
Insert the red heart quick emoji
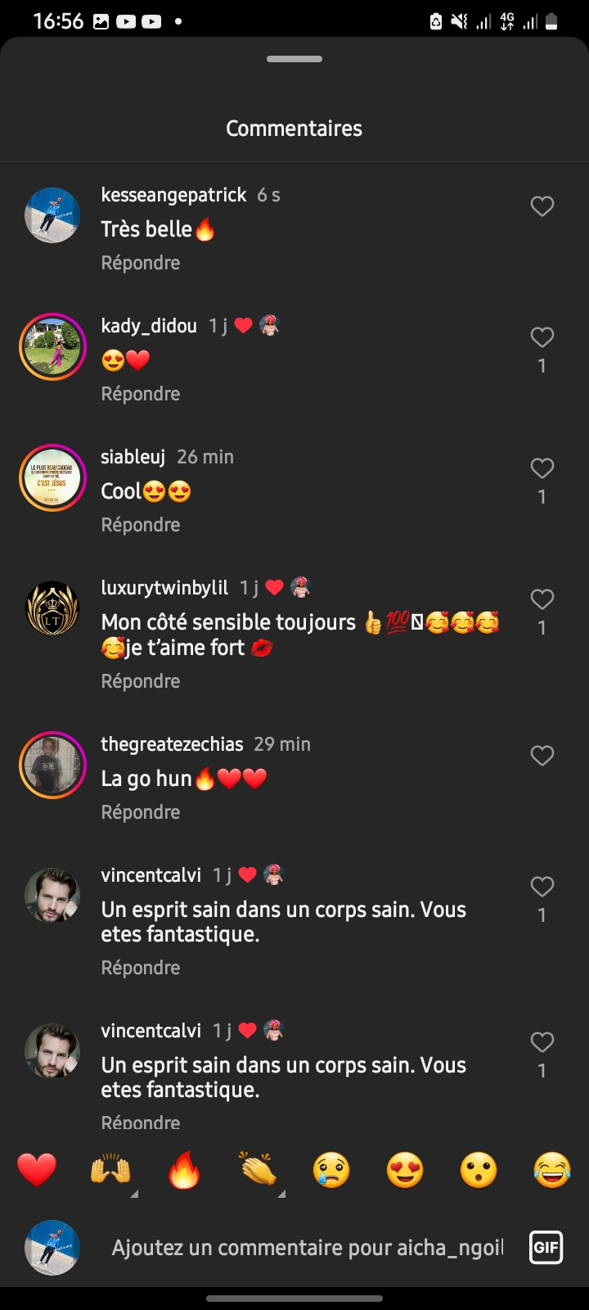tap(37, 1170)
